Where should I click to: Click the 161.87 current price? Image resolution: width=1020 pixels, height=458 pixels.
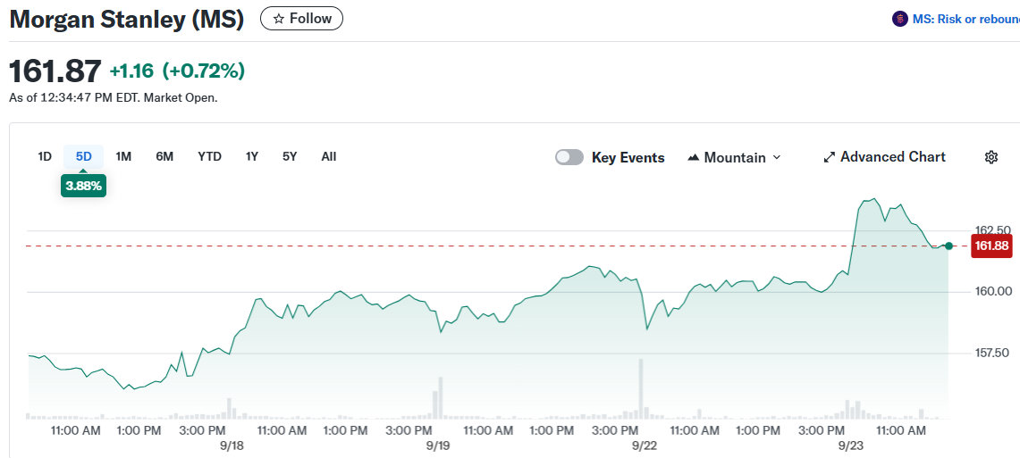click(x=55, y=71)
